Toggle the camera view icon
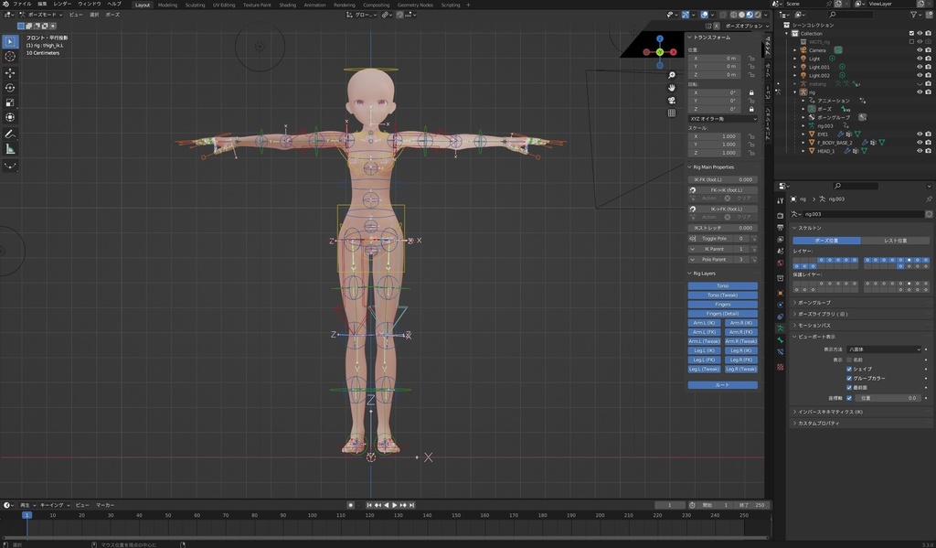936x548 pixels. tap(672, 101)
